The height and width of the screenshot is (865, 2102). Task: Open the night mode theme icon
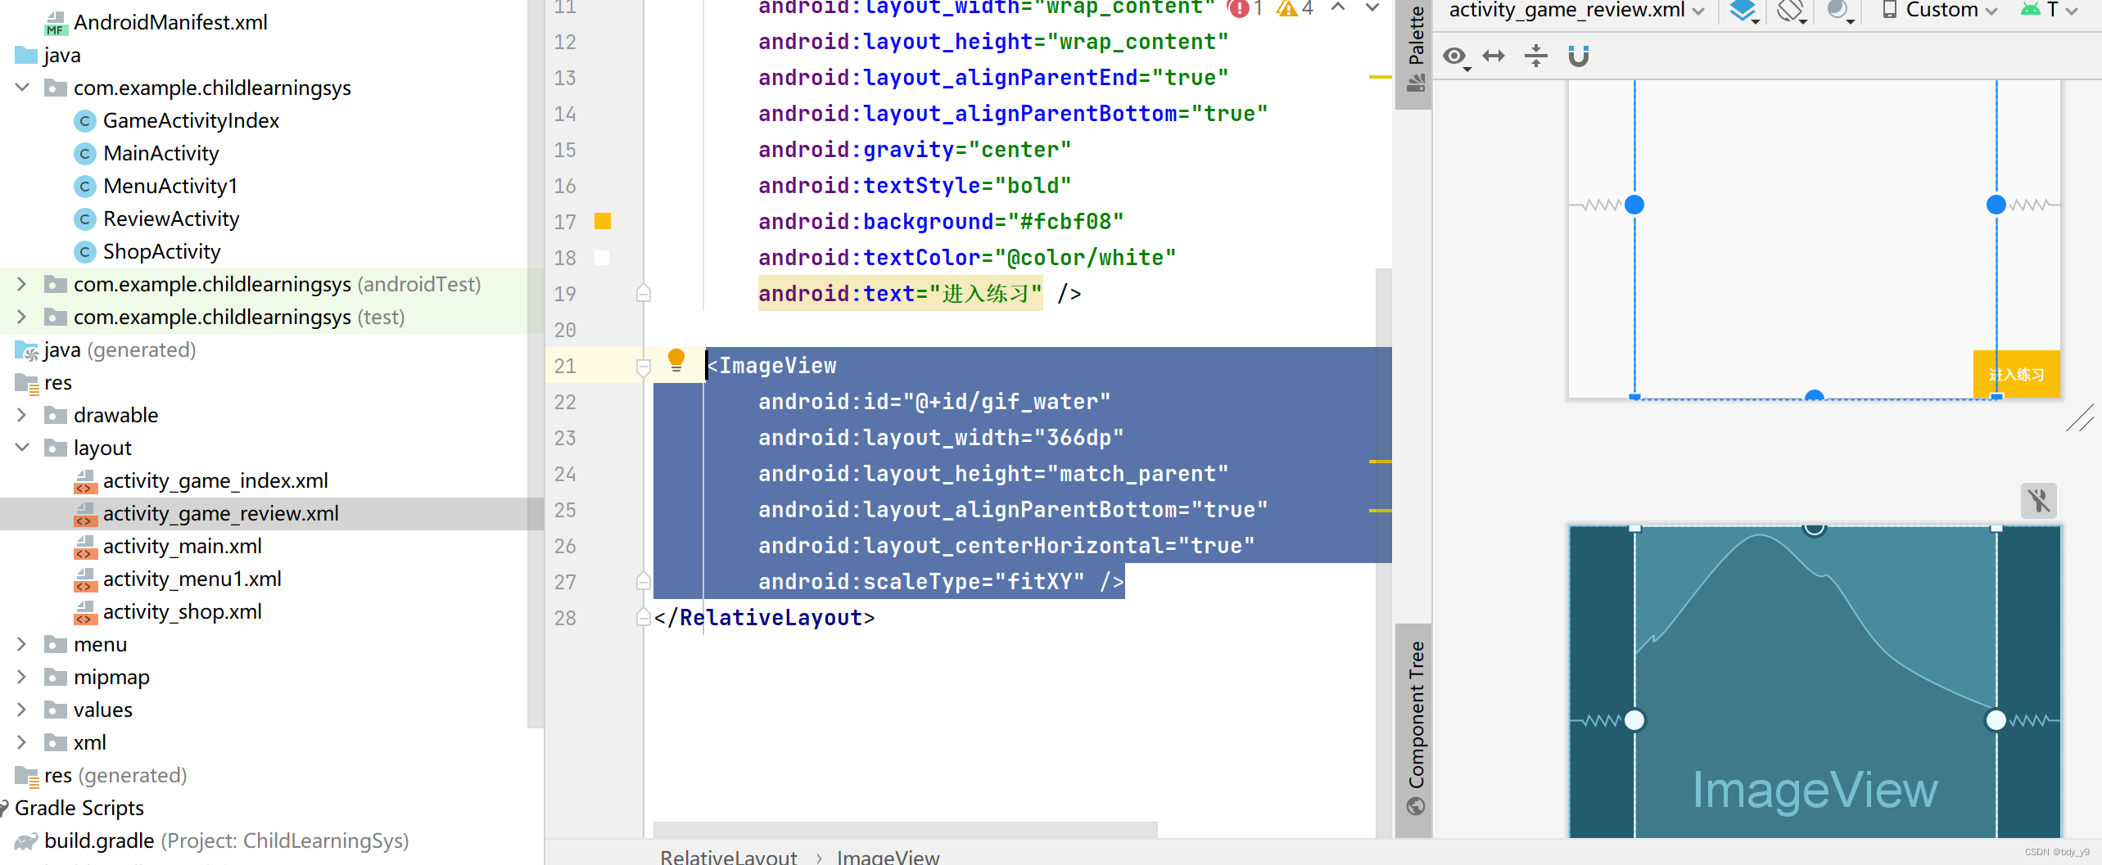[x=1839, y=11]
